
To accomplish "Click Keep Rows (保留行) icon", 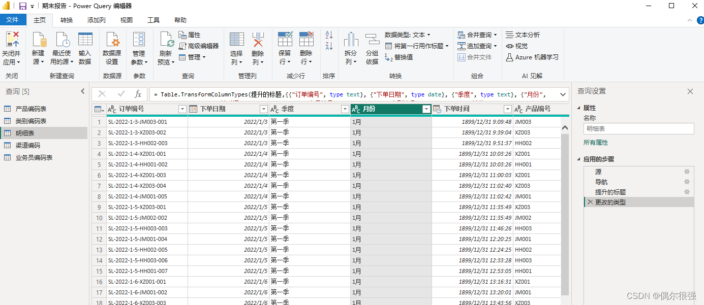I will [x=285, y=40].
